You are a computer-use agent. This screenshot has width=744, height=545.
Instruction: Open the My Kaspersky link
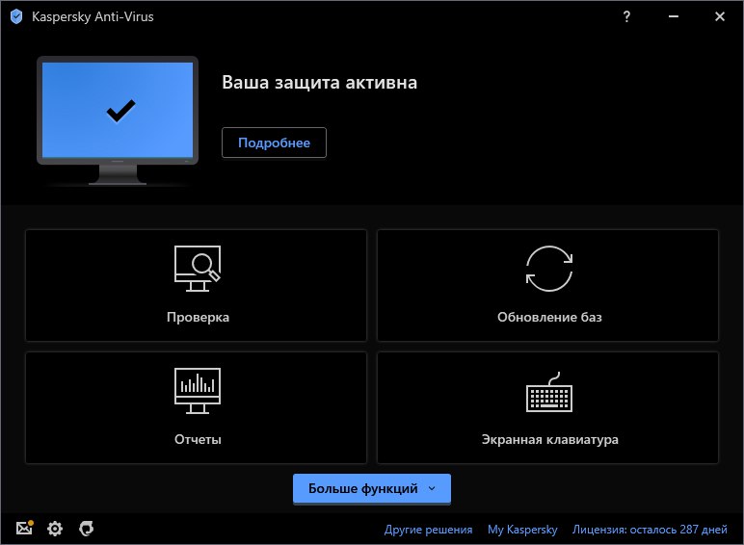coord(522,530)
